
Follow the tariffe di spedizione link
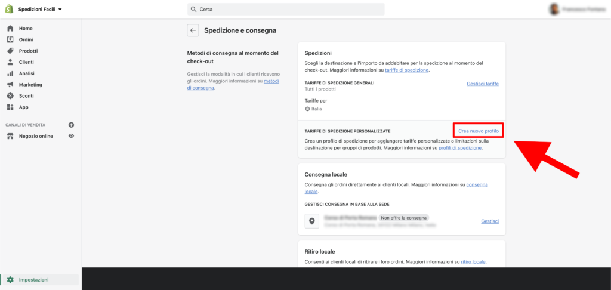click(x=407, y=70)
